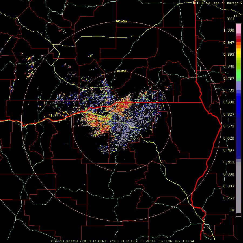The width and height of the screenshot is (243, 243).
Task: Click the CORRELATION COEFFICIENT (CC) caption text
Action: click(85, 241)
